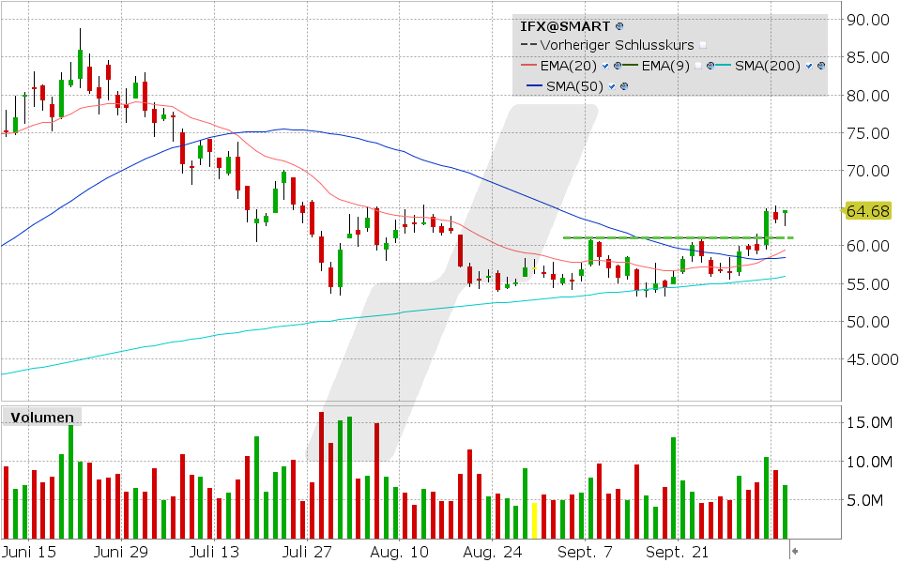The width and height of the screenshot is (901, 563).
Task: Click the green dashed resistance line at 61
Action: (x=678, y=237)
